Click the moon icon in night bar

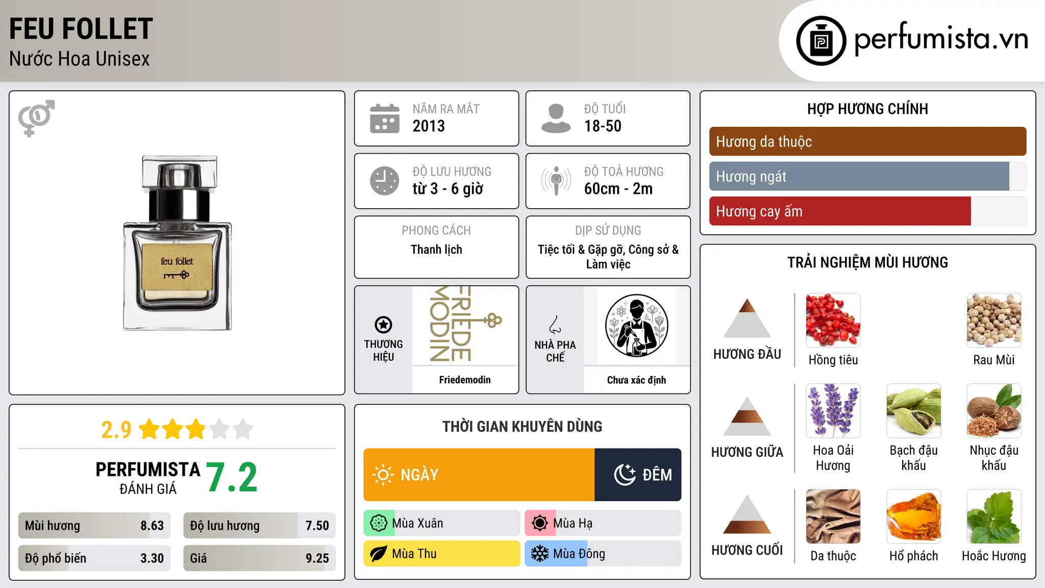(625, 475)
